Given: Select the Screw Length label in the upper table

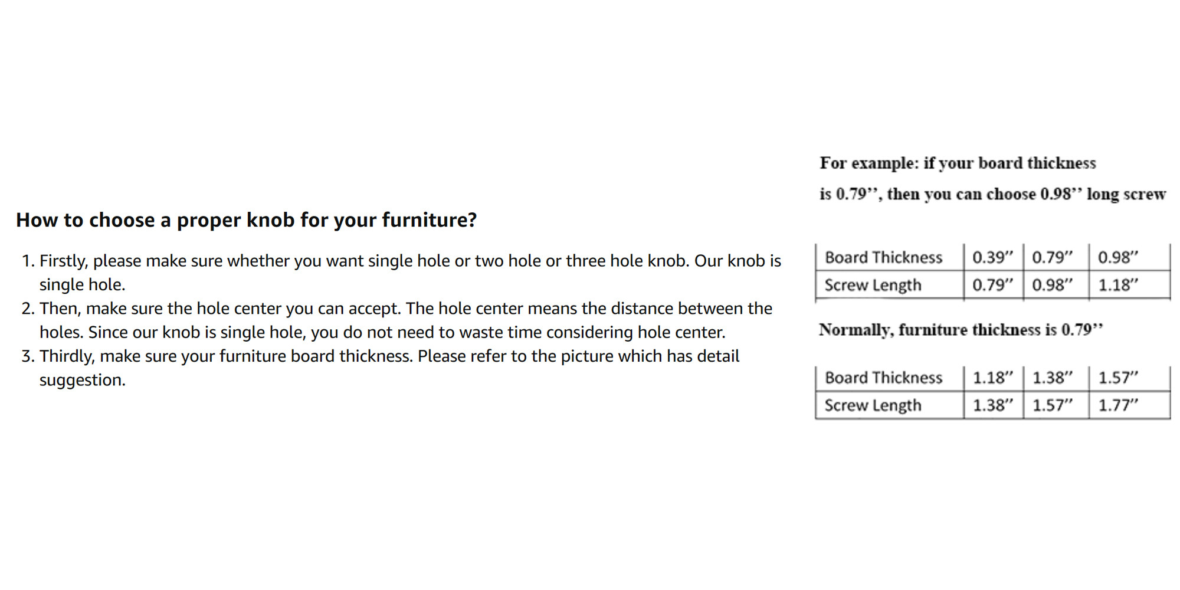Looking at the screenshot, I should 873,286.
